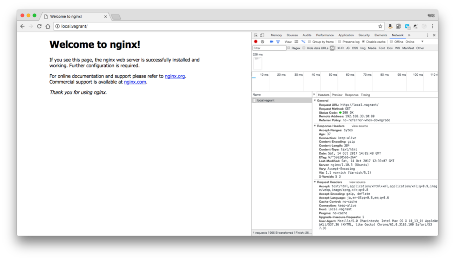Open the Memory panel tab
The image size is (455, 260).
(276, 35)
